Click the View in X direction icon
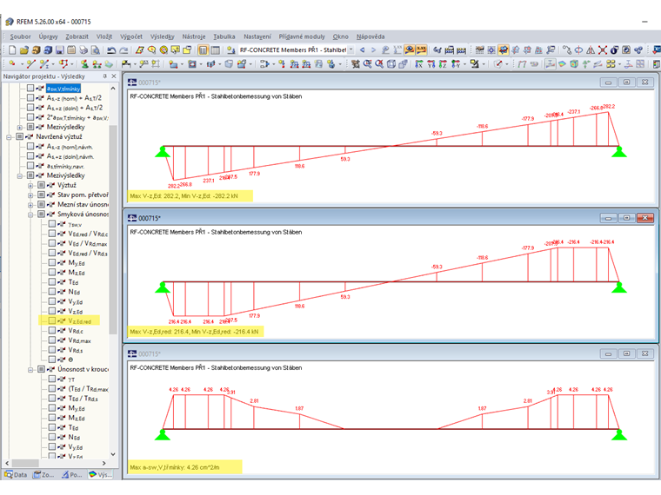The width and height of the screenshot is (661, 495). pyautogui.click(x=418, y=64)
